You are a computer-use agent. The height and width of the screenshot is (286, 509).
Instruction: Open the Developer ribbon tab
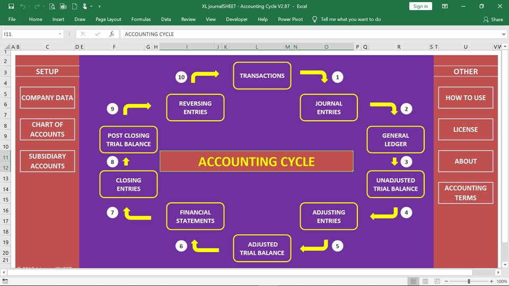[236, 20]
